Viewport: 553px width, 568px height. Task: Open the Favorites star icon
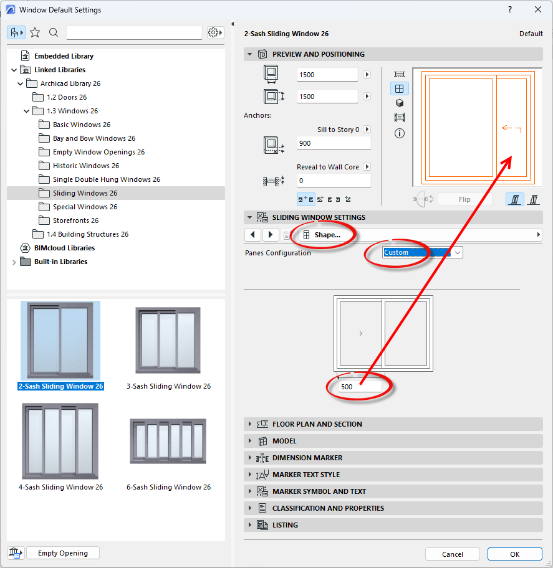coord(35,32)
